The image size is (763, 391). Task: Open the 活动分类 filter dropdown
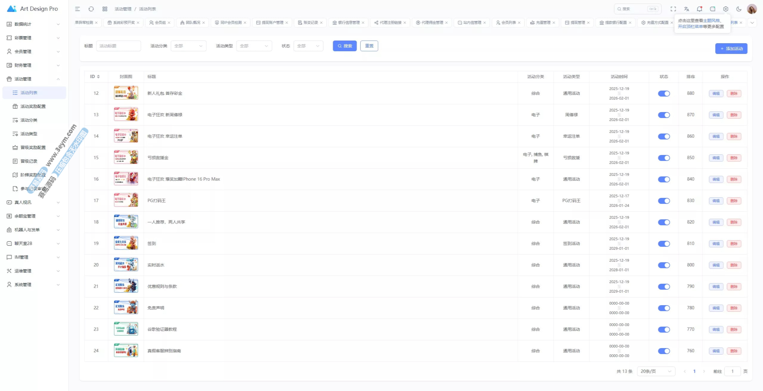(x=188, y=46)
